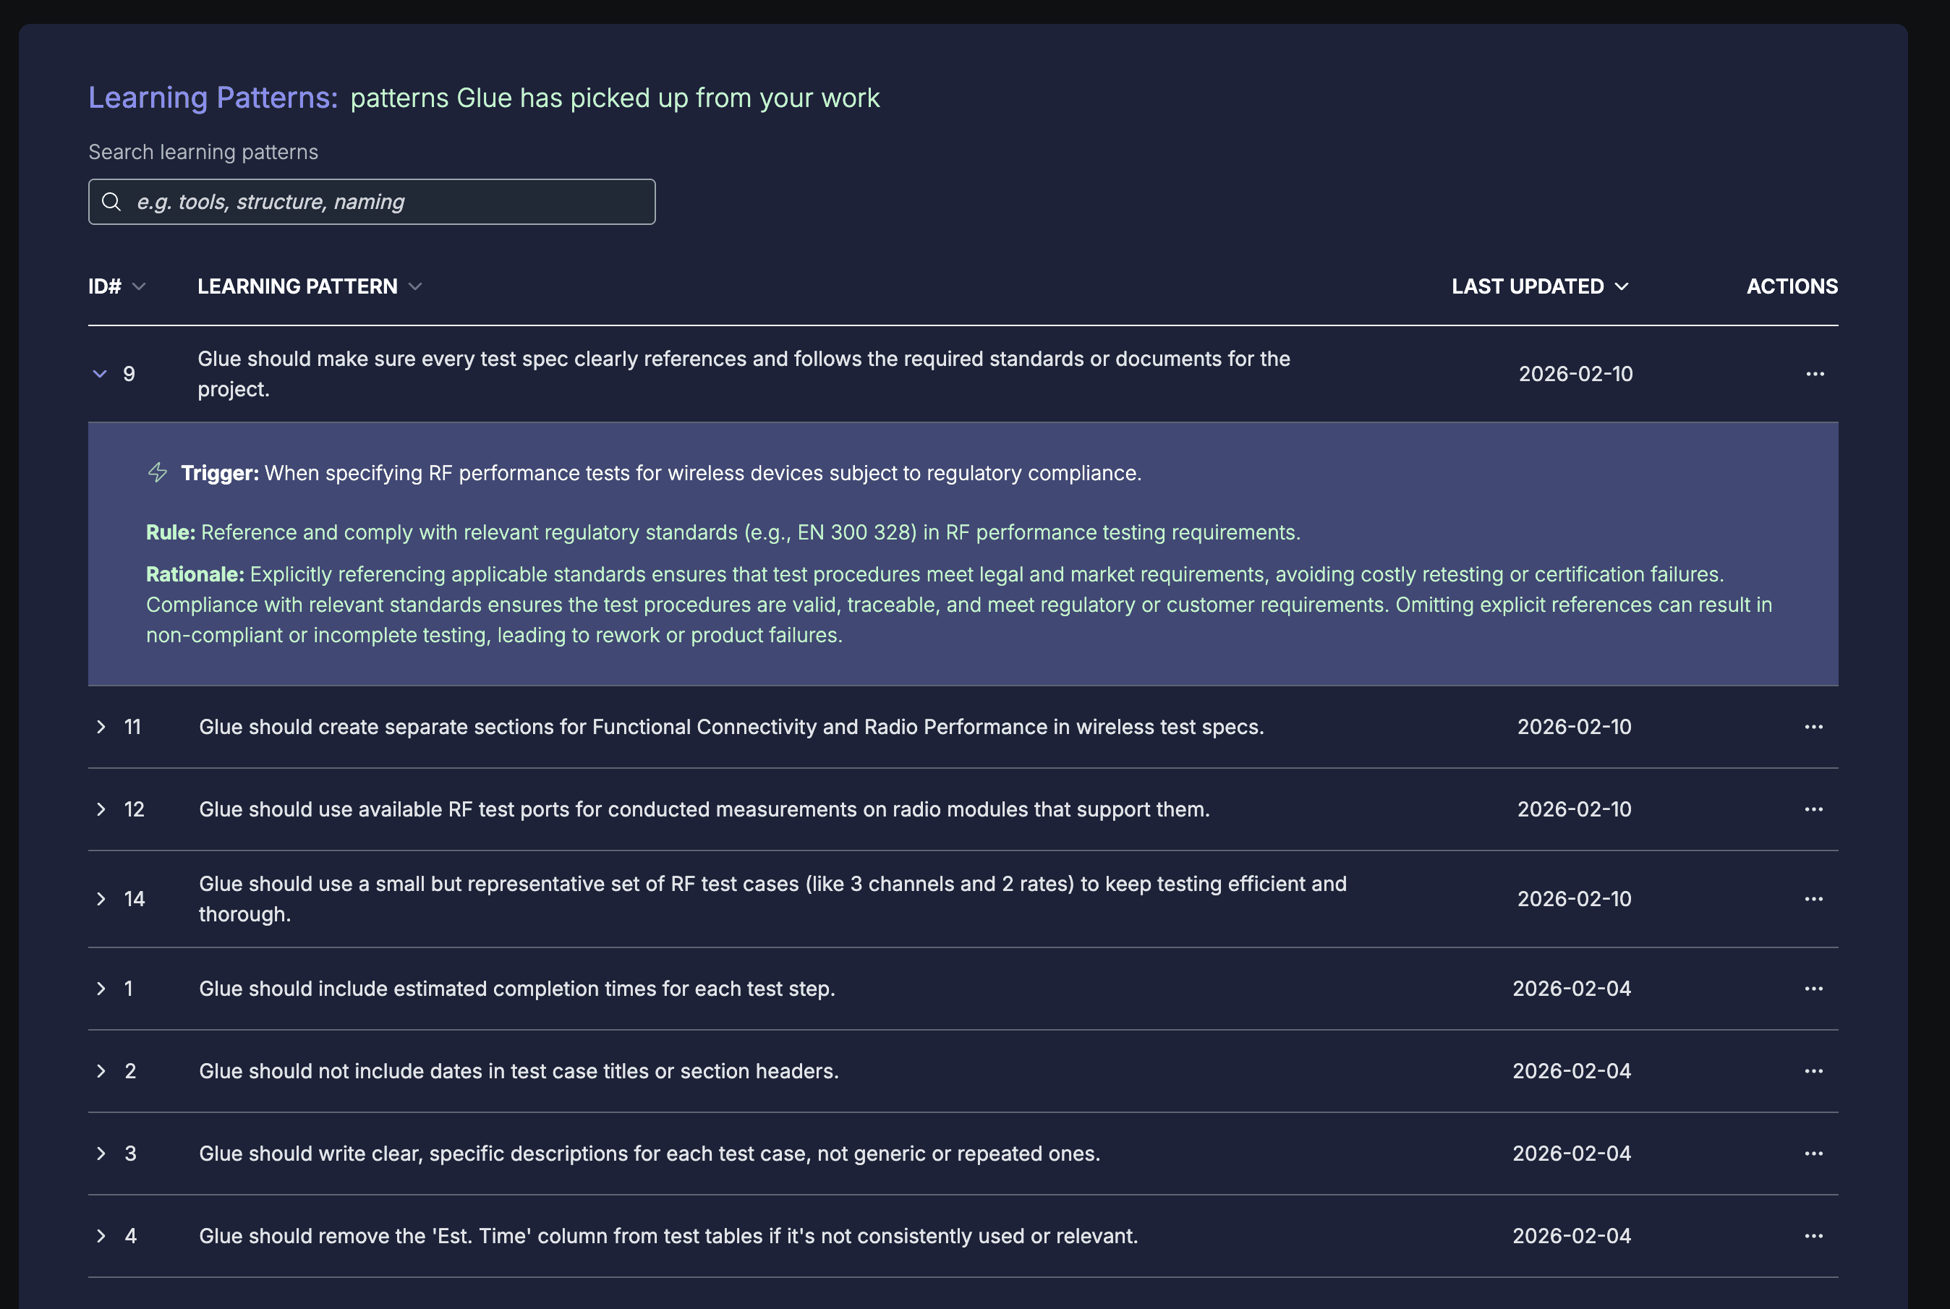Screen dimensions: 1950x1309
Task: Open three-dot menu for pattern 12
Action: click(x=1813, y=810)
